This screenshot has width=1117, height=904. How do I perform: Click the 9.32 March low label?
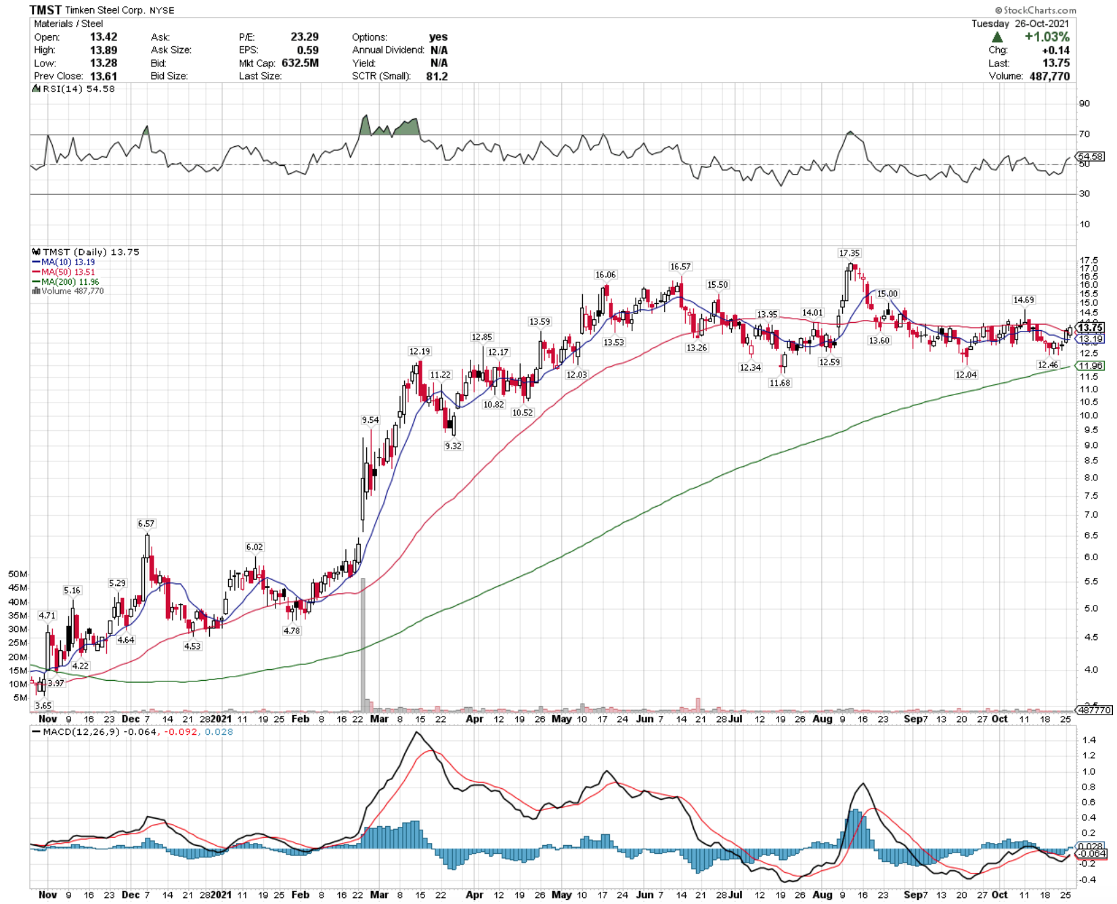pos(453,446)
